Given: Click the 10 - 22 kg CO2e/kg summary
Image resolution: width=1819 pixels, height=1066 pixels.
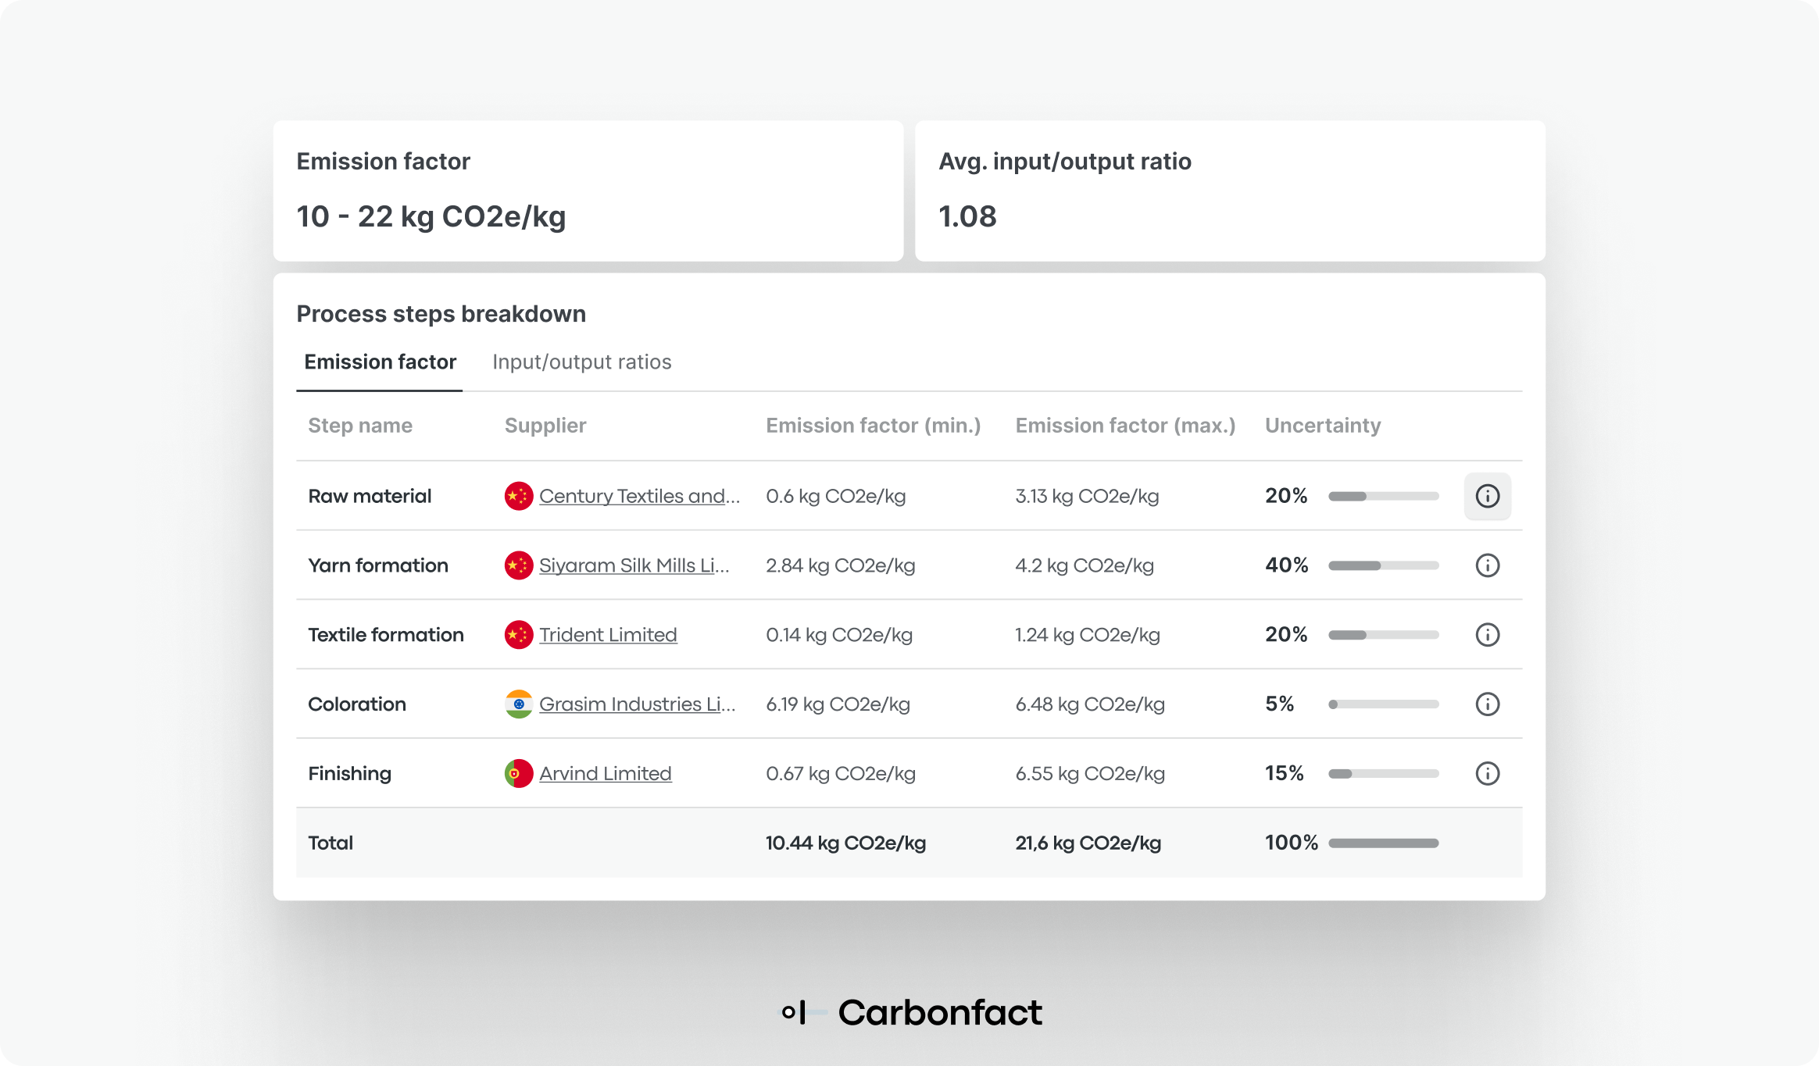Looking at the screenshot, I should [x=431, y=217].
